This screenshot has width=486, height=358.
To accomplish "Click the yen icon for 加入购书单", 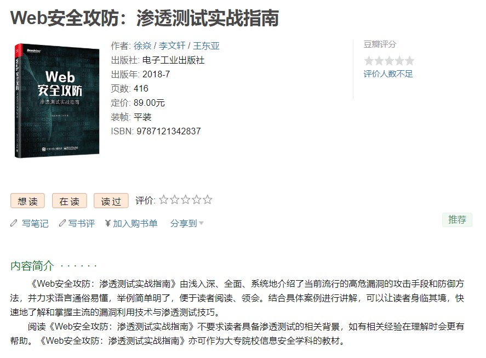I will 107,223.
